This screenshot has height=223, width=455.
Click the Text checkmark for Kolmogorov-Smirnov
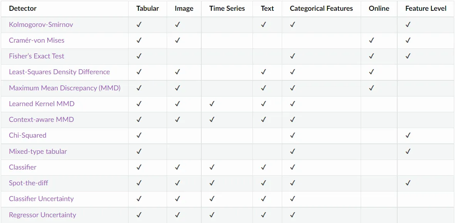(263, 25)
